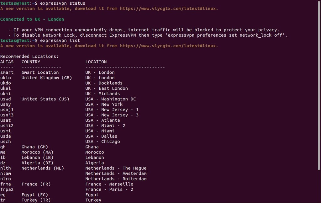
Task: Click the 'LOCATION' column header
Action: tap(96, 62)
